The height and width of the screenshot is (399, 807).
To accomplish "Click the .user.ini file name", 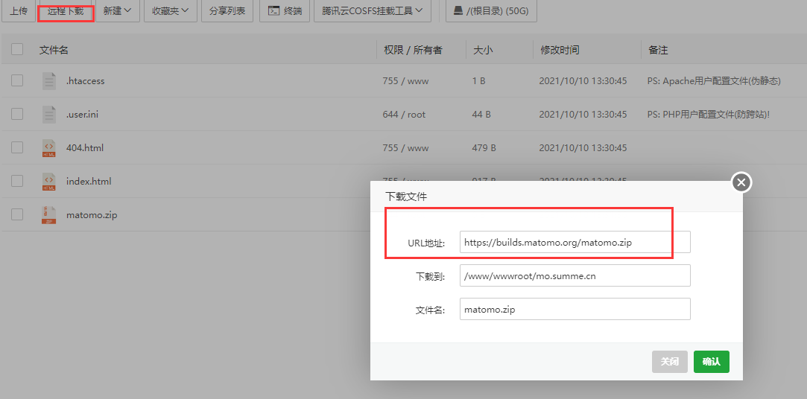I will 83,114.
